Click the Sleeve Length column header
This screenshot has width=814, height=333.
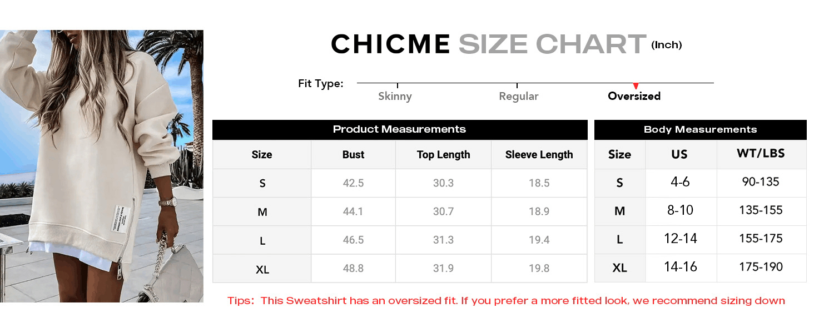coord(539,155)
